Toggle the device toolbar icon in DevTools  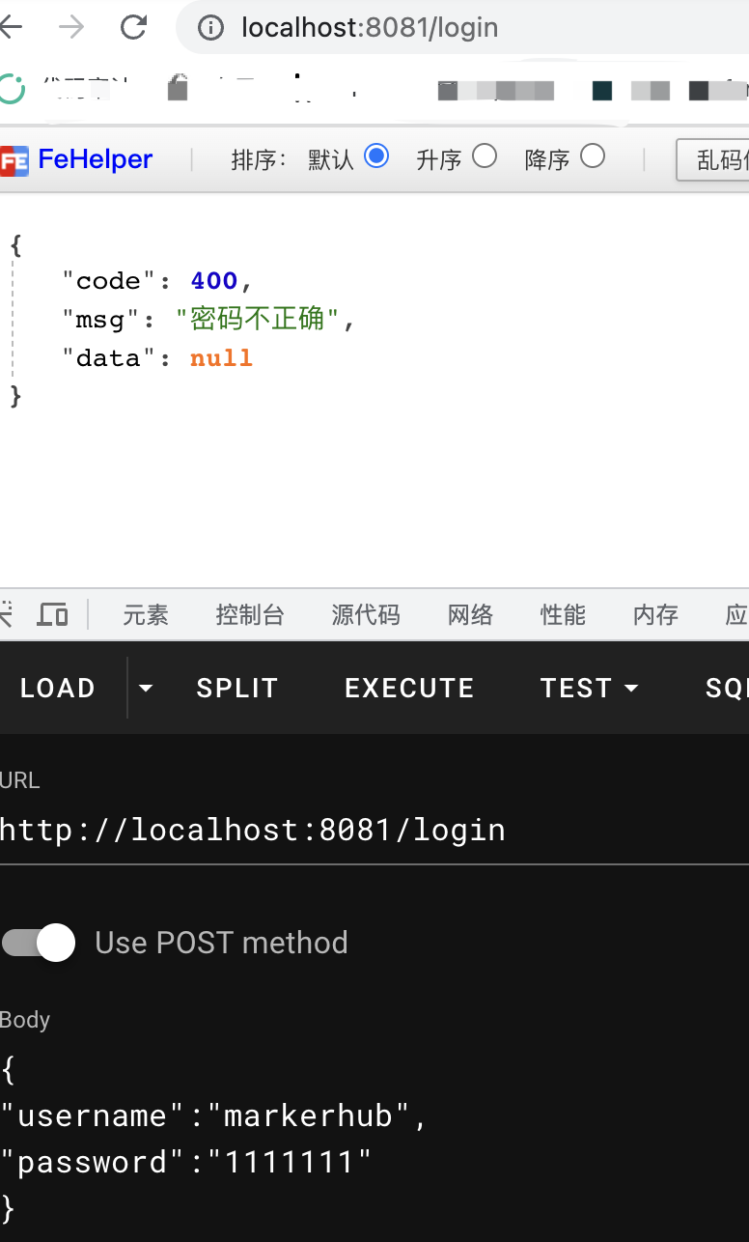pyautogui.click(x=52, y=615)
